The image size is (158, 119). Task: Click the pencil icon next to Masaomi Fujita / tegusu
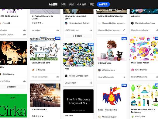pyautogui.click(x=124, y=30)
